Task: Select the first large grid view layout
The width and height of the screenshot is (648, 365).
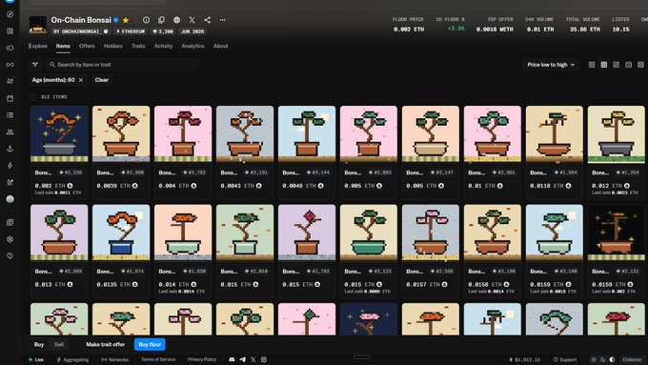Action: (x=592, y=65)
